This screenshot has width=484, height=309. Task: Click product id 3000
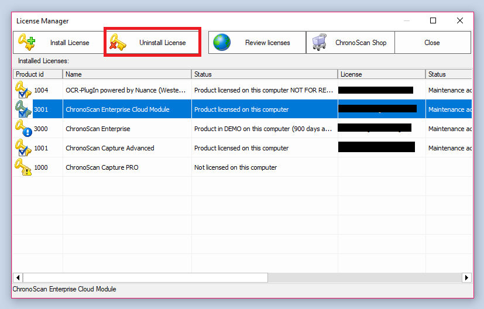[41, 129]
